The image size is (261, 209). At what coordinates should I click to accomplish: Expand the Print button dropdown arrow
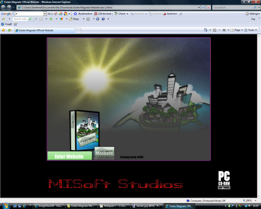click(228, 30)
